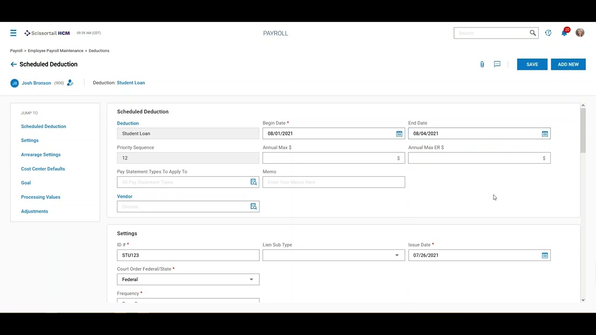Open the Student Loan deduction link
This screenshot has width=596, height=335.
click(x=131, y=83)
